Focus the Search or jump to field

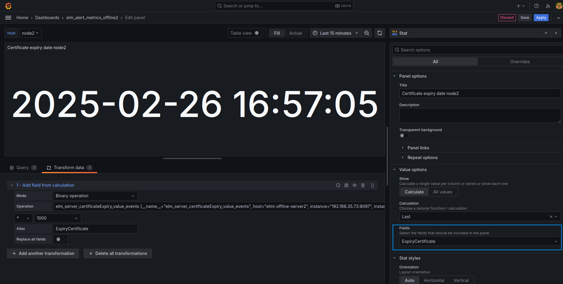(x=284, y=6)
